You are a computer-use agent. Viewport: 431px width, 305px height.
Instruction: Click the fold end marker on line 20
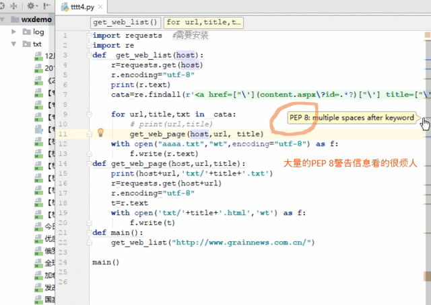pos(90,223)
